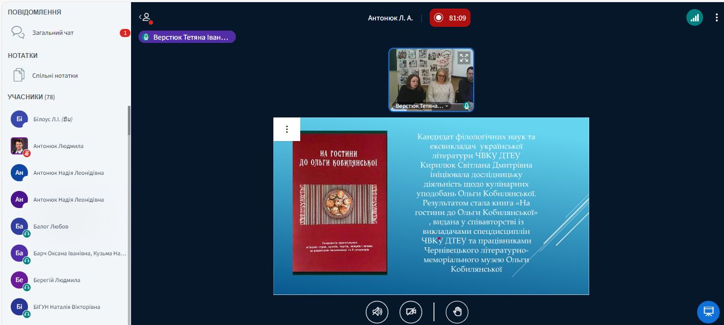Open the options three-dot menu
This screenshot has height=325, width=724.
click(x=716, y=18)
